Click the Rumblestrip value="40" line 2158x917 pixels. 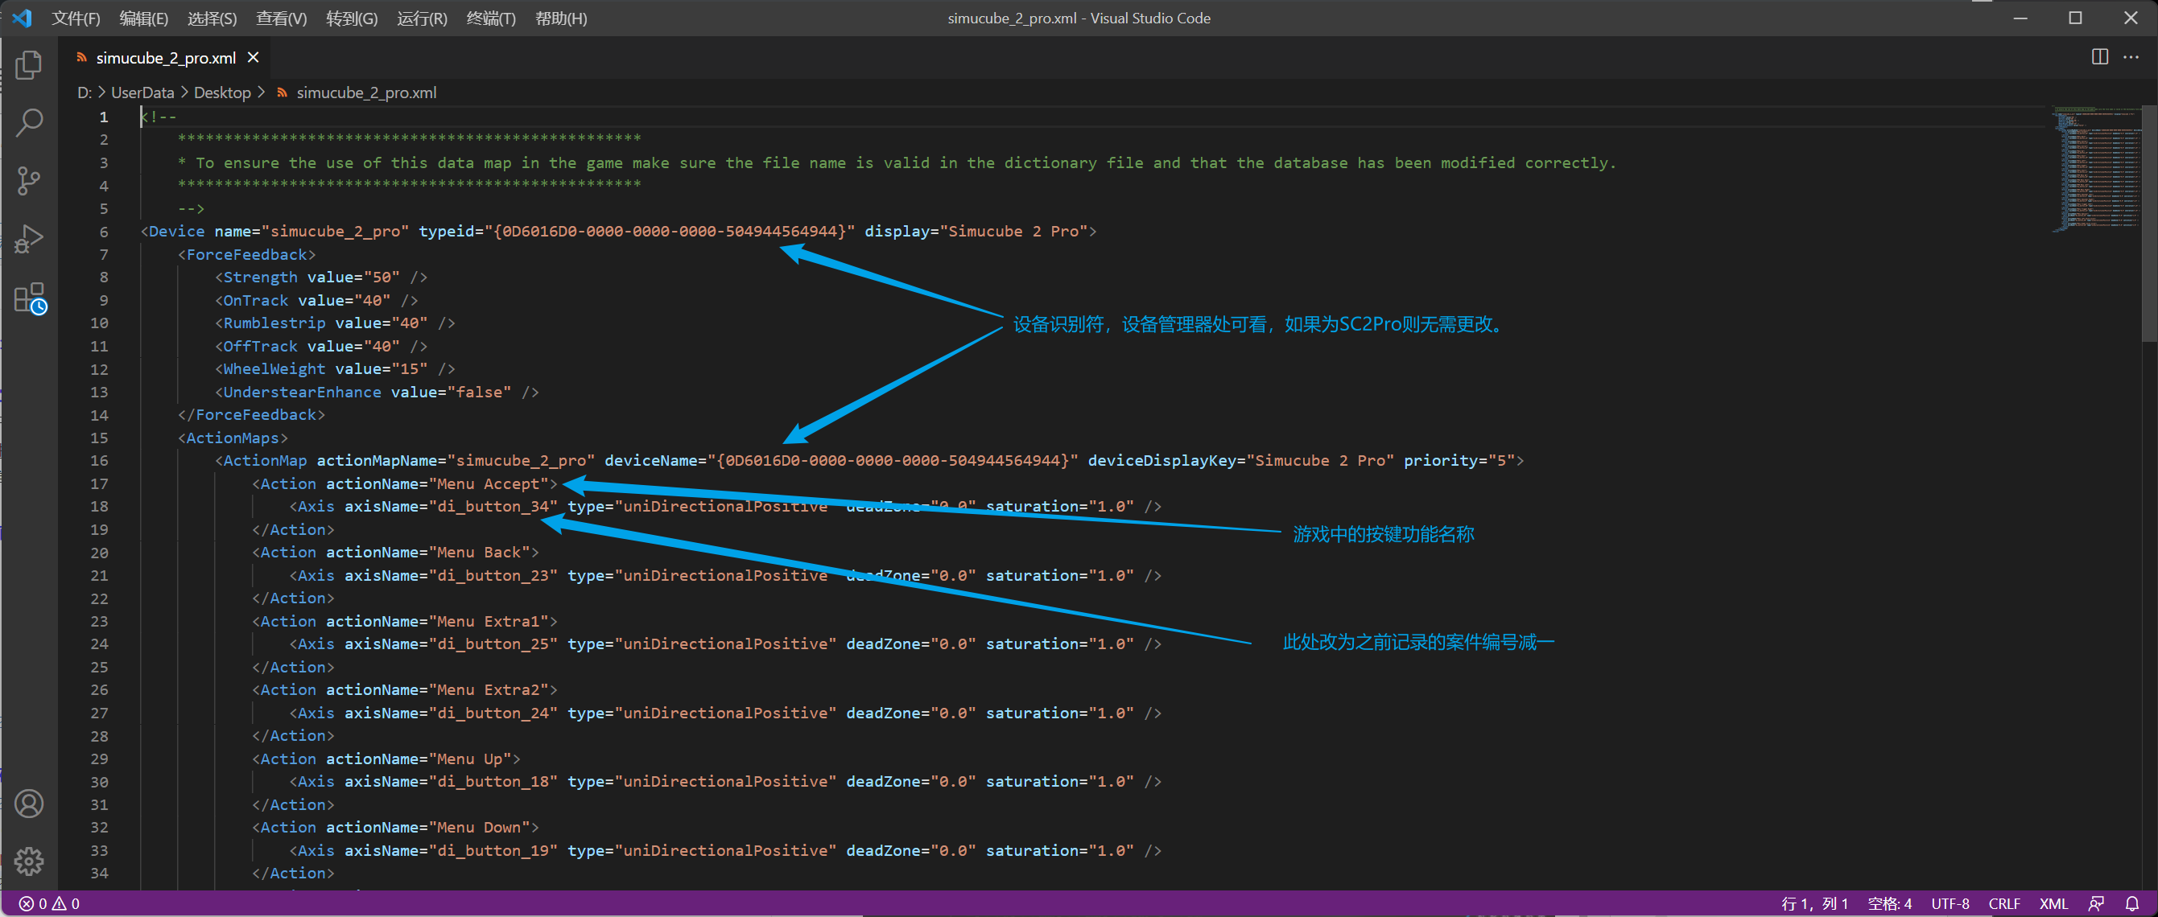[x=335, y=323]
